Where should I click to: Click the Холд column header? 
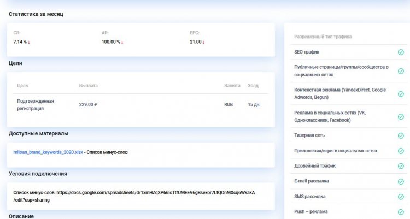click(253, 86)
